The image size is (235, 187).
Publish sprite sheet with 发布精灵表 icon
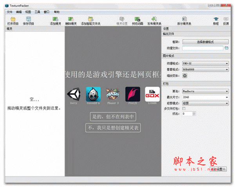pos(154,21)
